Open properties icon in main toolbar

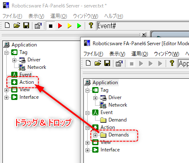pyautogui.click(x=38, y=26)
